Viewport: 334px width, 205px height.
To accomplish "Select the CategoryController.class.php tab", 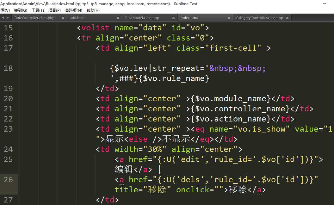I will click(259, 18).
